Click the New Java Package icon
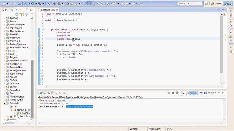 point(54,3)
